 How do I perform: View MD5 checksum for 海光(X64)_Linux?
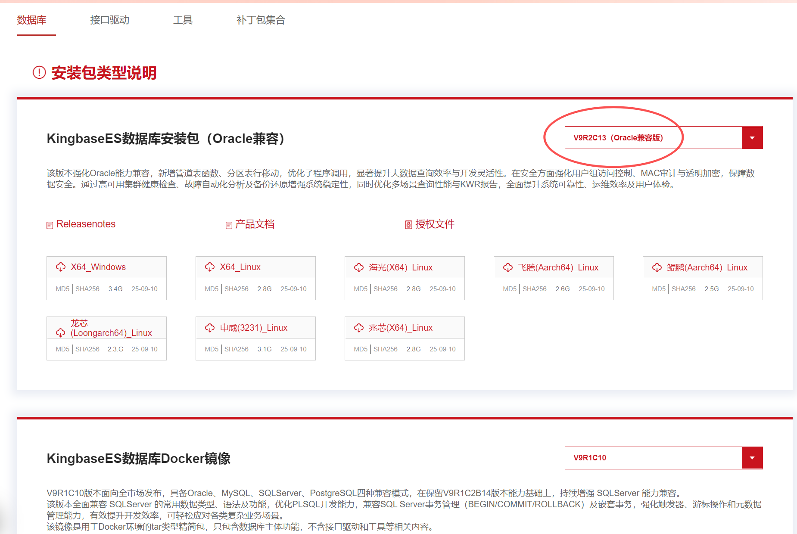coord(361,289)
